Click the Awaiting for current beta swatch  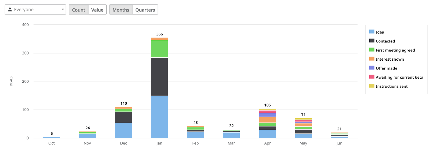click(x=372, y=77)
